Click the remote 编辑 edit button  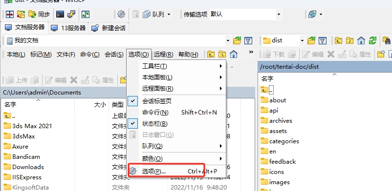[x=313, y=54]
